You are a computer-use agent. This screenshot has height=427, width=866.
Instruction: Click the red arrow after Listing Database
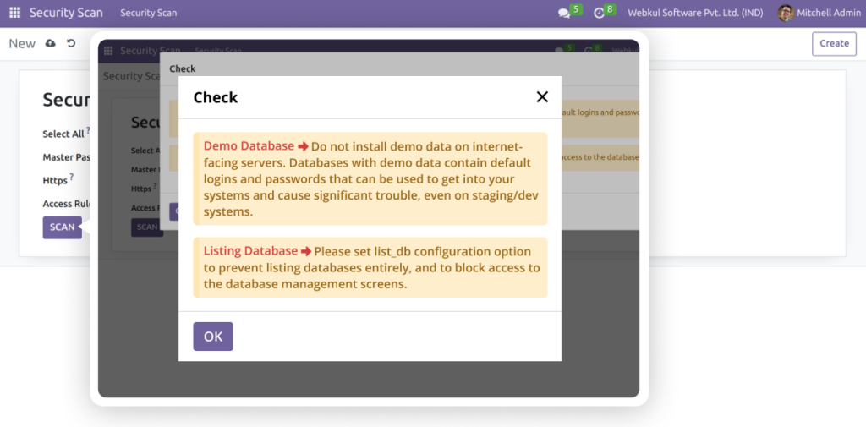tap(306, 252)
